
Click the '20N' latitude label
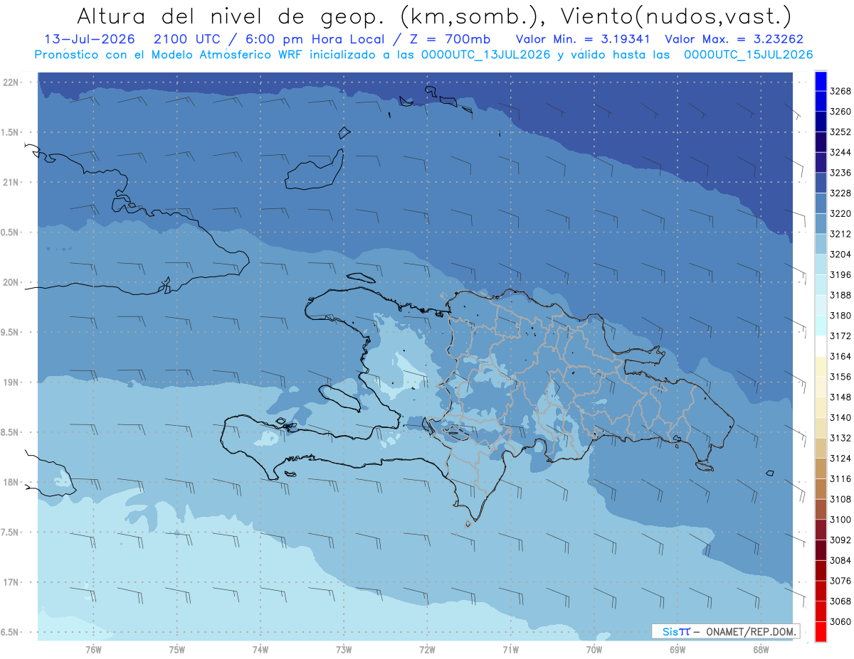(12, 282)
